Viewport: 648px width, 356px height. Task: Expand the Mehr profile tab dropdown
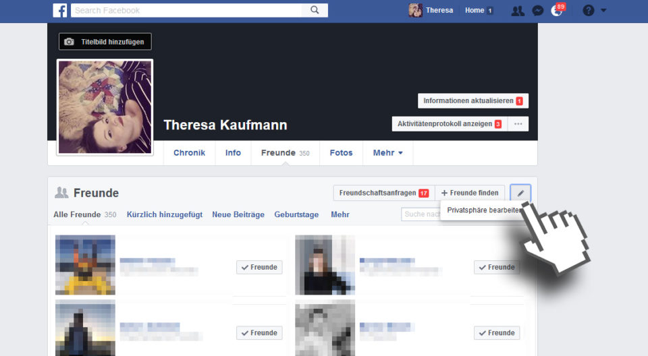tap(387, 153)
